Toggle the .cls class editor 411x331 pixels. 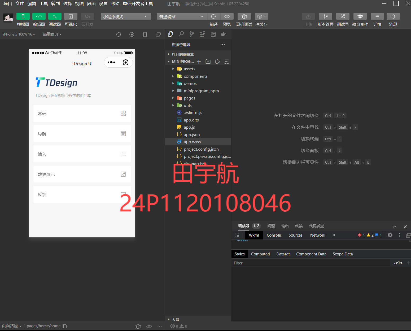tap(398, 263)
